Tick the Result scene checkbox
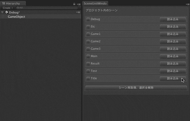 [x=88, y=64]
